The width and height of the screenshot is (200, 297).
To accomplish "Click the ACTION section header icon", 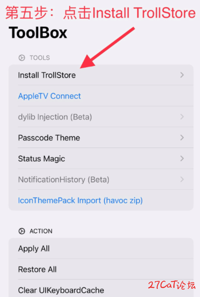I will click(x=22, y=231).
